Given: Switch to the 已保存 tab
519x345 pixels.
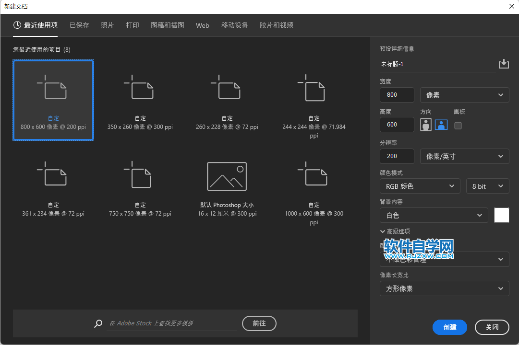Looking at the screenshot, I should (79, 25).
